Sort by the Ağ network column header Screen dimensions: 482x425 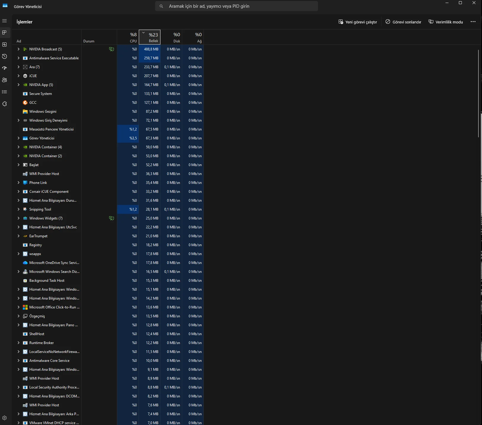pyautogui.click(x=193, y=37)
